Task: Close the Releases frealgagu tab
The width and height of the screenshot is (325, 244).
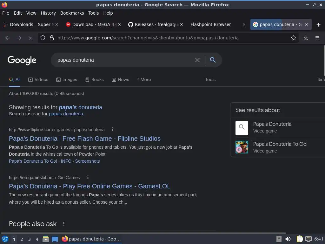Action: 182,24
